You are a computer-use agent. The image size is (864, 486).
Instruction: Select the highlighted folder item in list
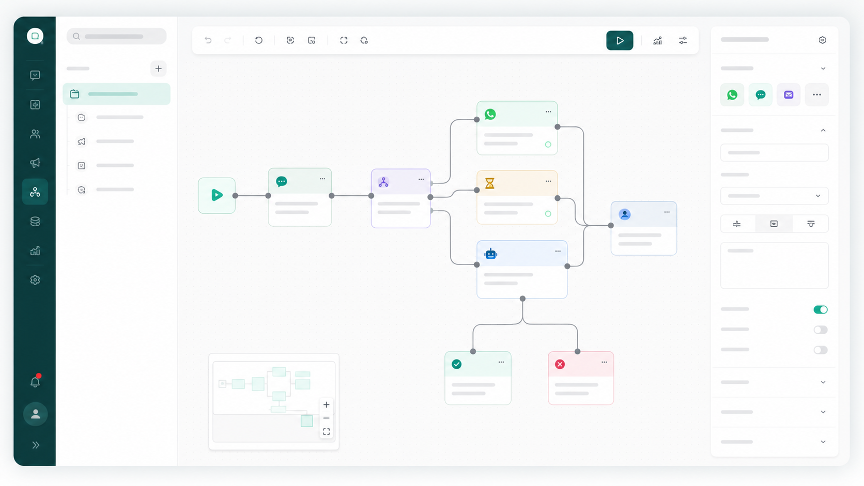[117, 94]
